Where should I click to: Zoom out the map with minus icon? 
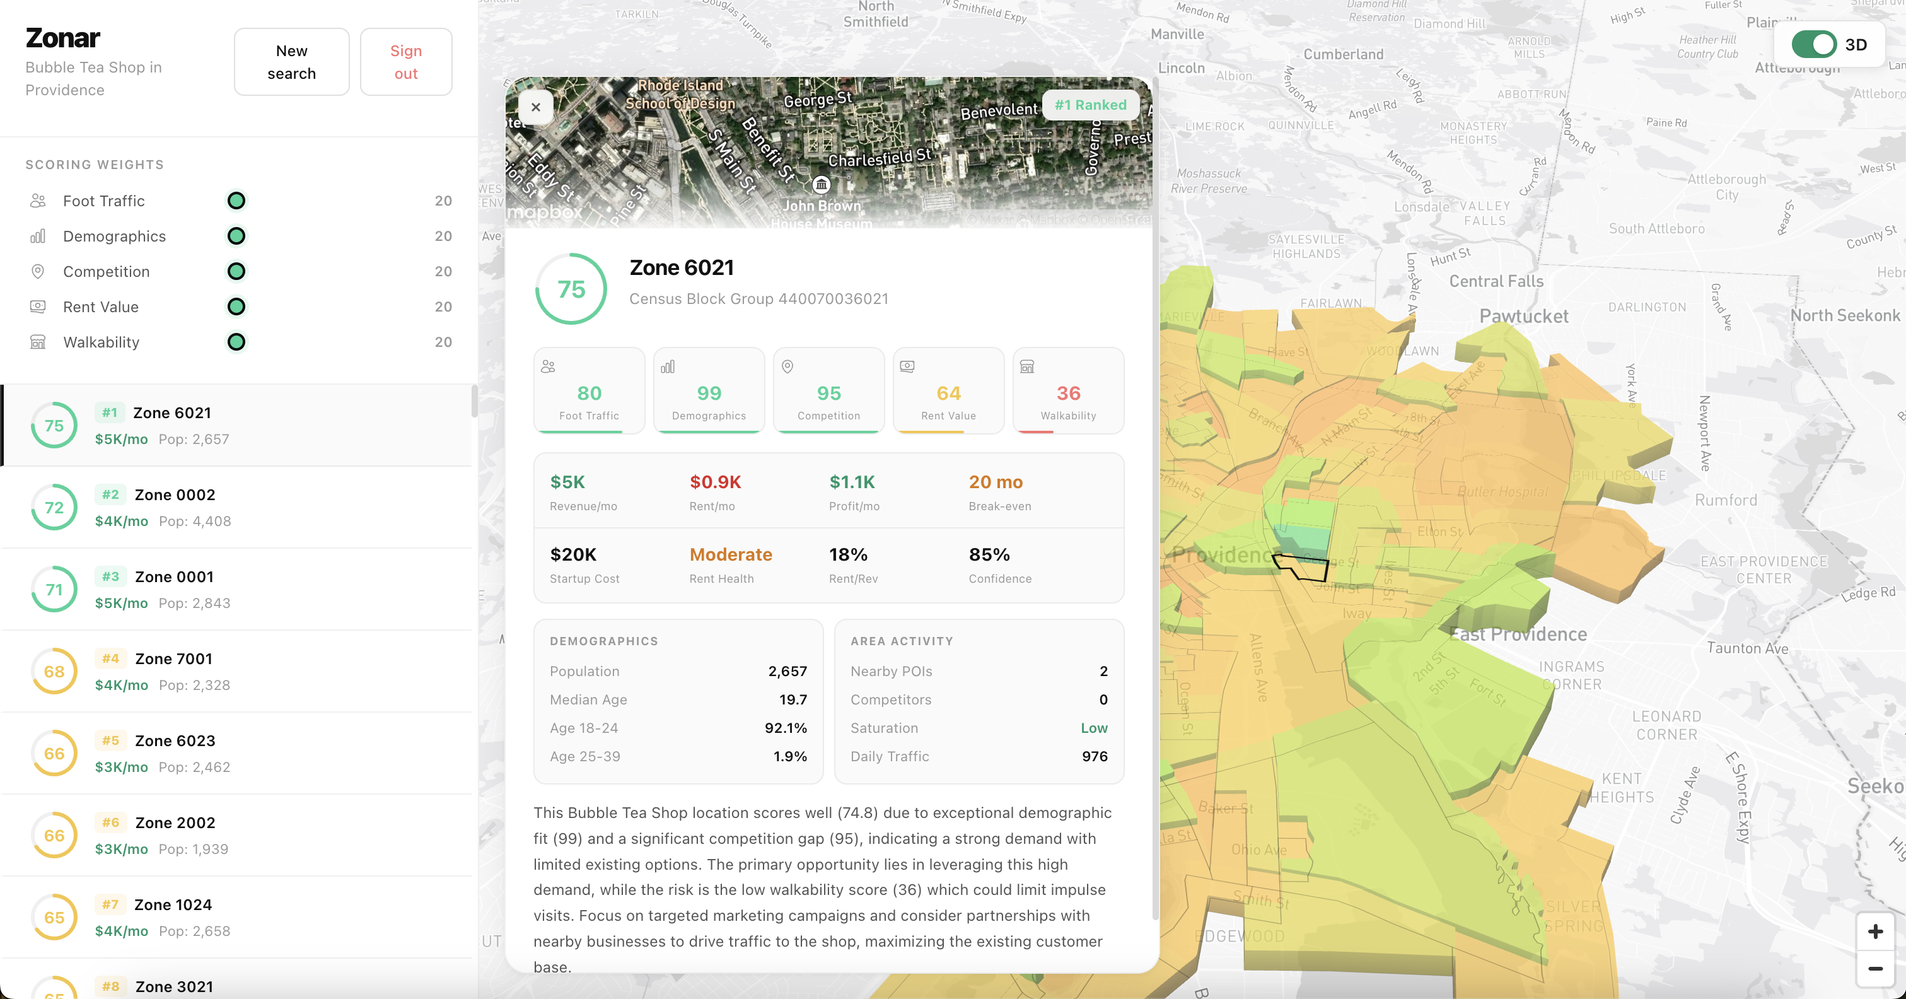[x=1874, y=969]
